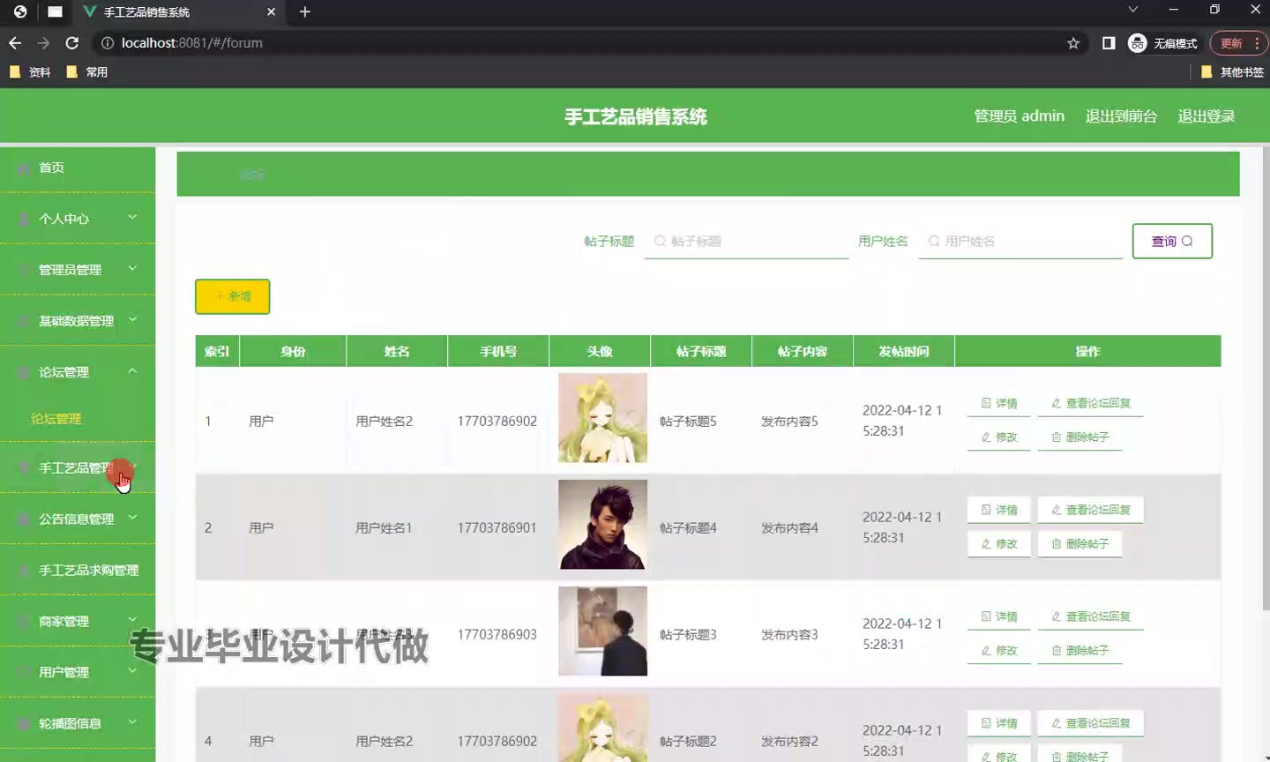Close the 手工艺品销售系统 browser tab
This screenshot has height=762, width=1270.
[x=271, y=11]
